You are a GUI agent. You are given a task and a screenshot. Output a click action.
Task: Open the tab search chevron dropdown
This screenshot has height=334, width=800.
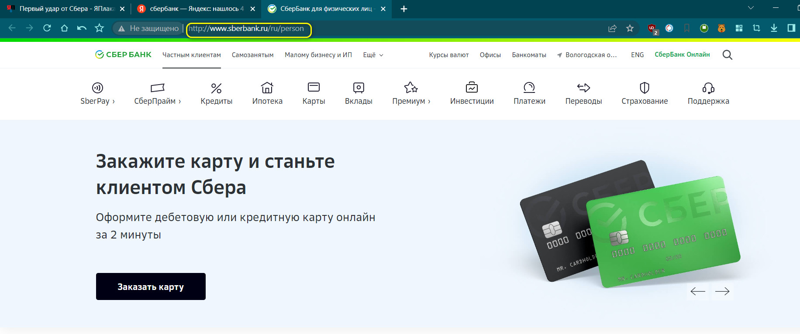(751, 8)
